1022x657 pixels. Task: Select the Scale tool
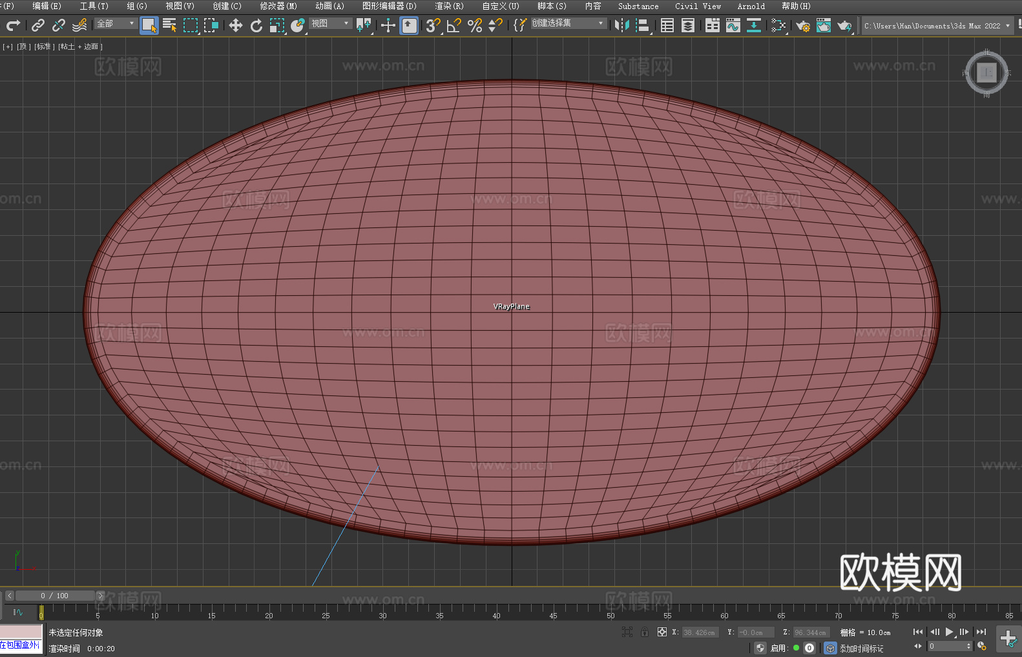click(277, 25)
